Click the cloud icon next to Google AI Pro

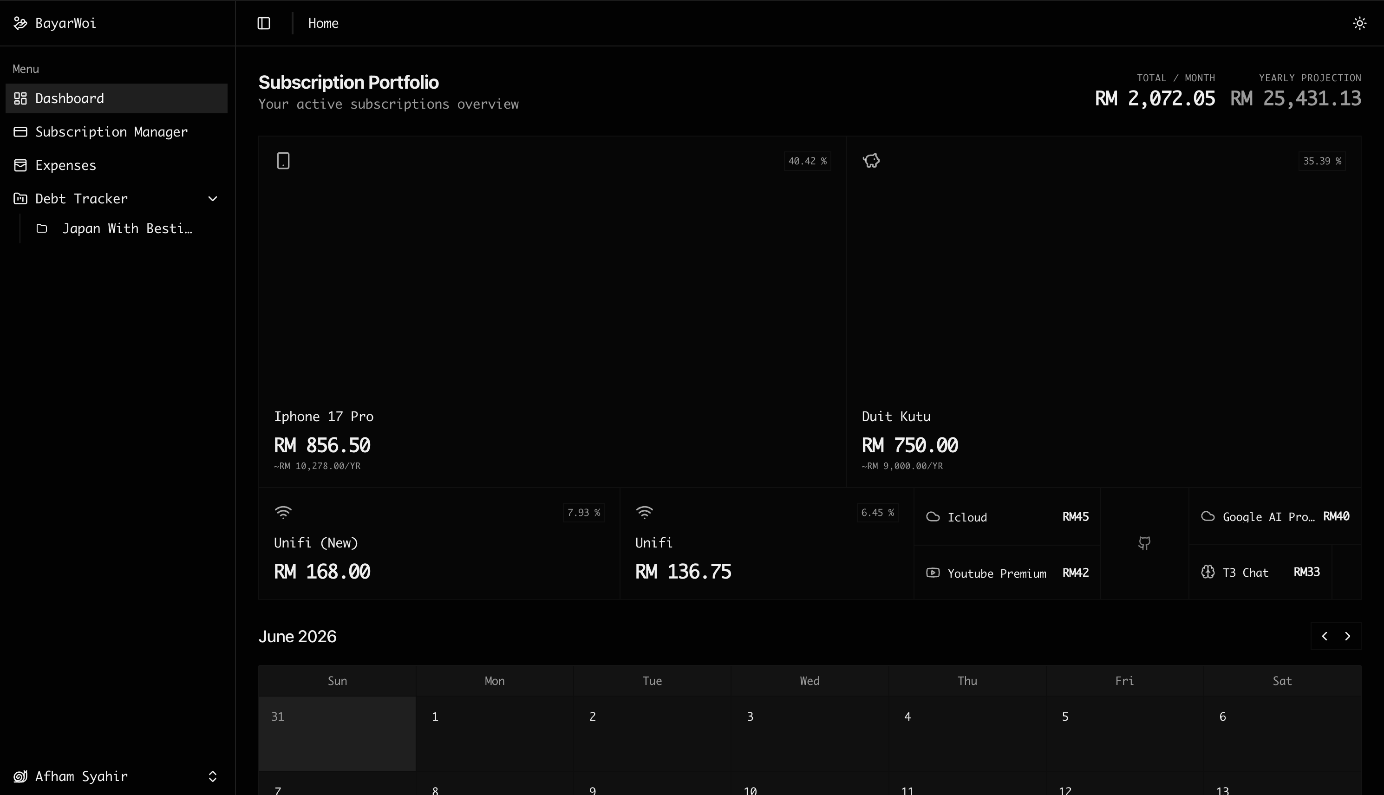tap(1208, 516)
